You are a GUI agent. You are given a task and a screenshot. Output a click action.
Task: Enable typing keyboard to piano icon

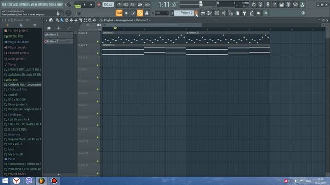coord(119,13)
